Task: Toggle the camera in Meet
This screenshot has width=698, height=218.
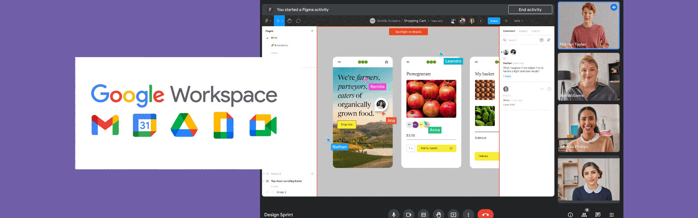Action: (408, 215)
